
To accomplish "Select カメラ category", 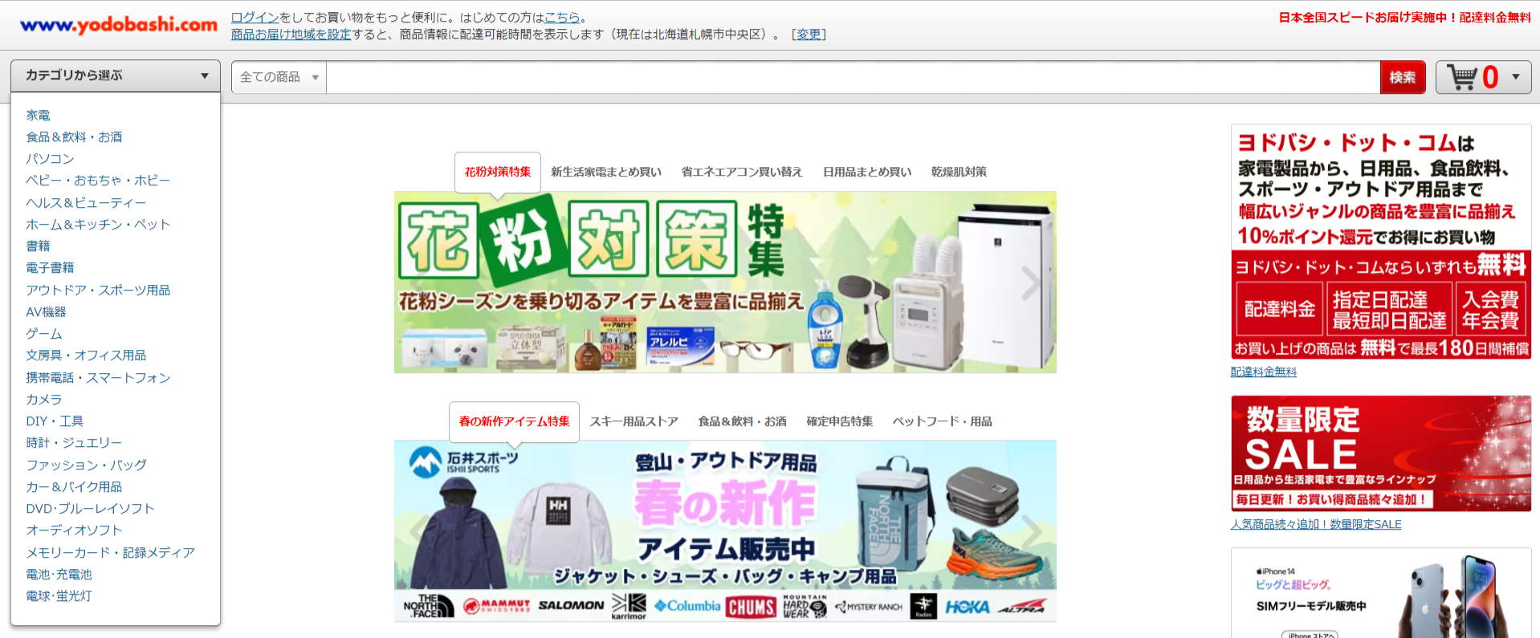I will [x=44, y=400].
